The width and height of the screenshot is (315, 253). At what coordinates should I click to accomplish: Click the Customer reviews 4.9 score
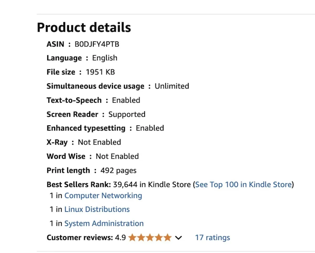[x=120, y=238]
